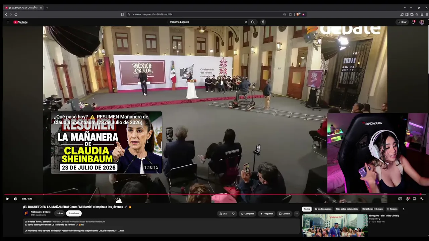Open the browser tab search dropdown arrow
This screenshot has height=241, width=429.
click(x=405, y=8)
